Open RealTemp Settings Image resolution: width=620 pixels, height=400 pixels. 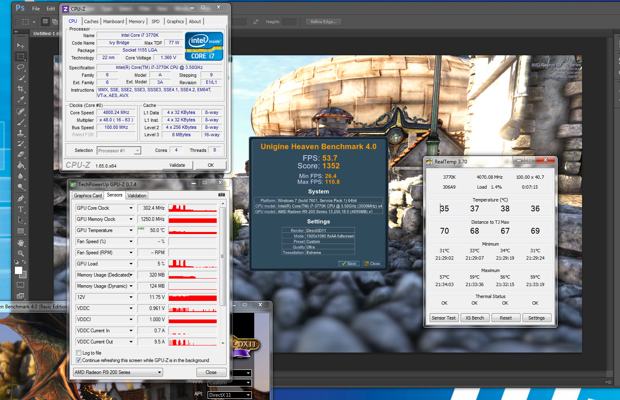537,318
